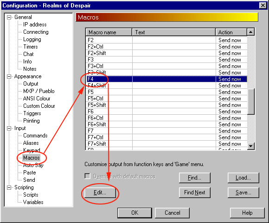The height and width of the screenshot is (223, 269).
Task: Collapse the Scripting tree node
Action: click(9, 187)
